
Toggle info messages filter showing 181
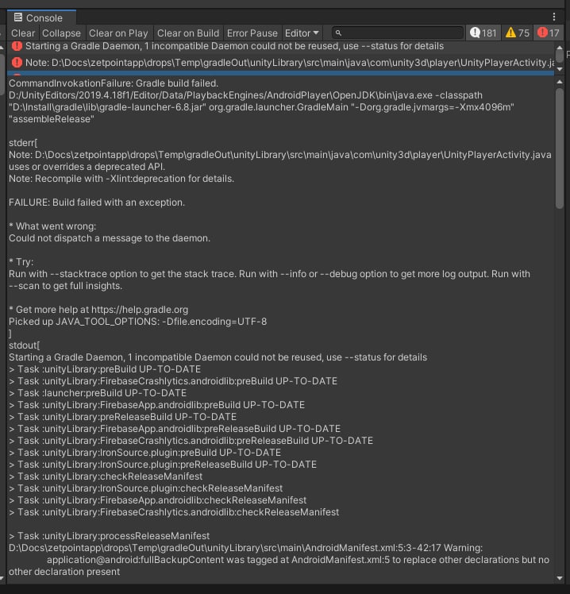(x=483, y=33)
